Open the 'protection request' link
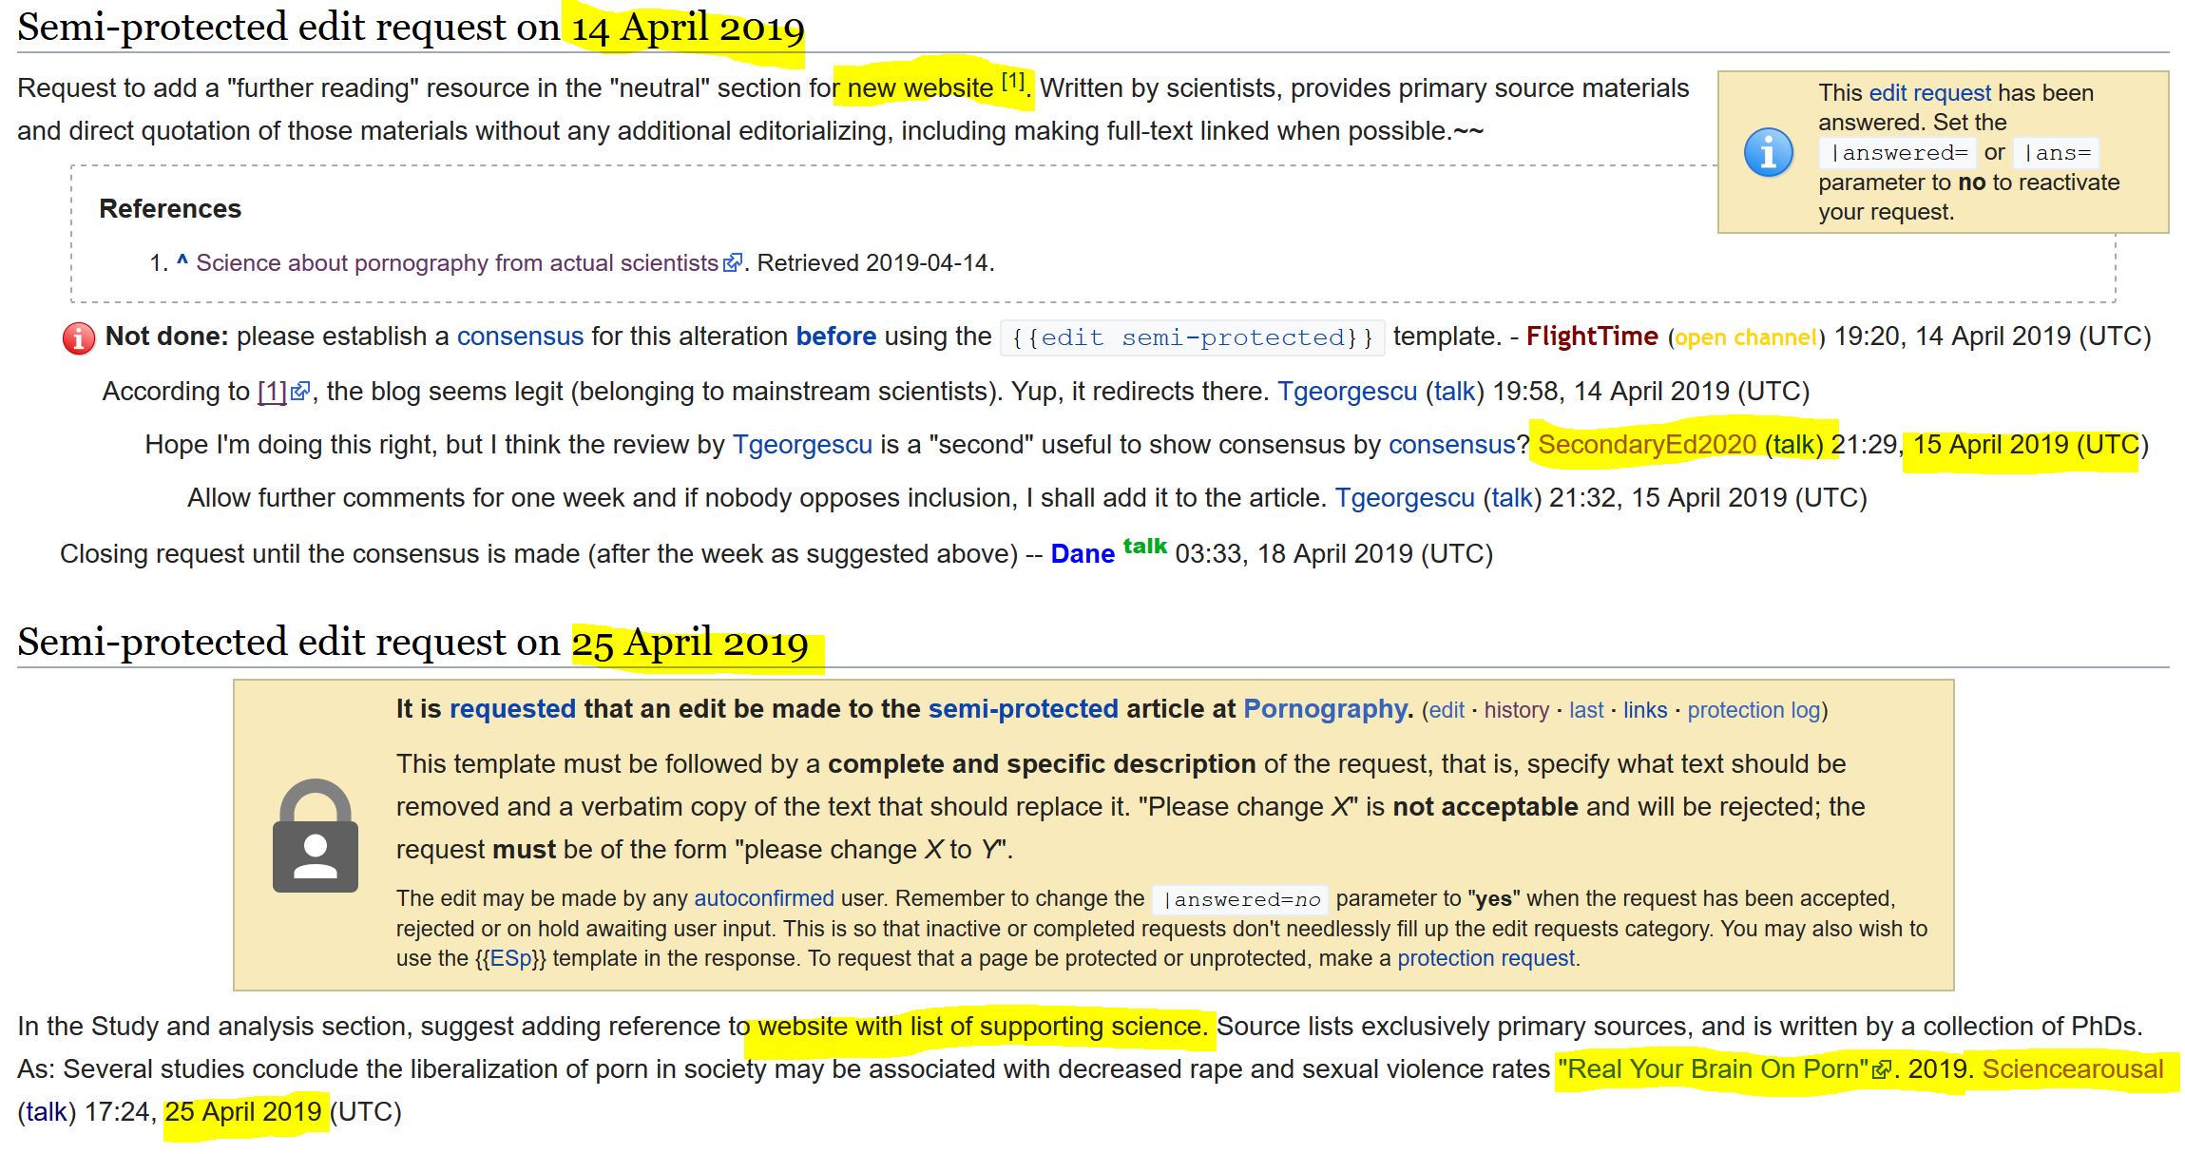 1485,958
